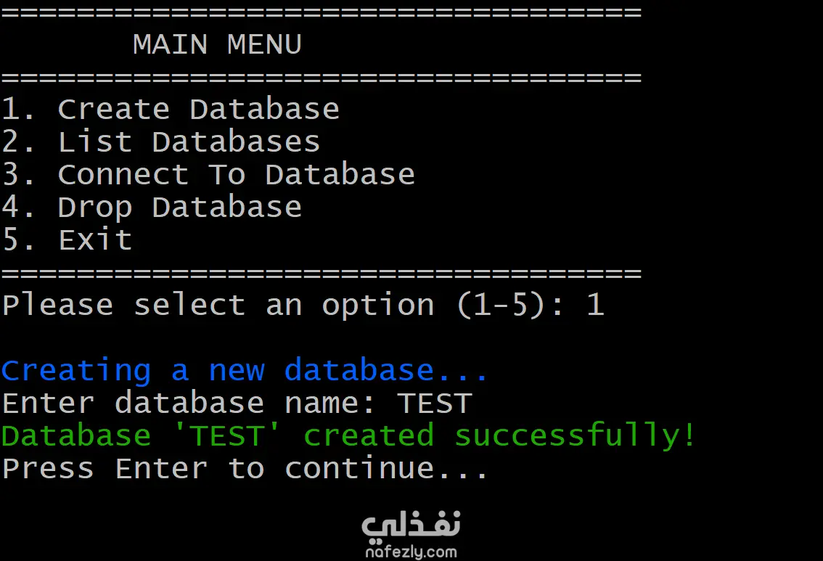Choose the Connect To Database option
This screenshot has width=823, height=561.
[x=236, y=174]
